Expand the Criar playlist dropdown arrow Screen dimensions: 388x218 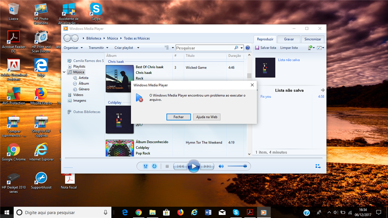click(138, 47)
